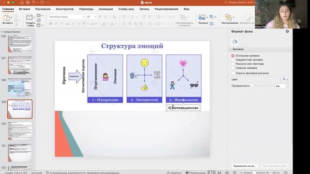This screenshot has width=310, height=174.
Task: Open the Рисование tab
Action: pos(43,9)
